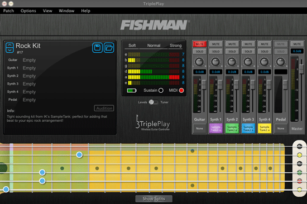Unmute the Guitar channel red MUTE button

199,44
